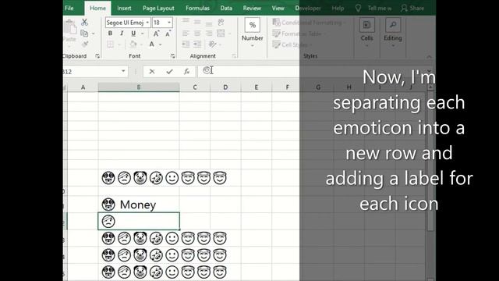This screenshot has height=281, width=499.
Task: Switch to the Data tab
Action: pyautogui.click(x=226, y=9)
